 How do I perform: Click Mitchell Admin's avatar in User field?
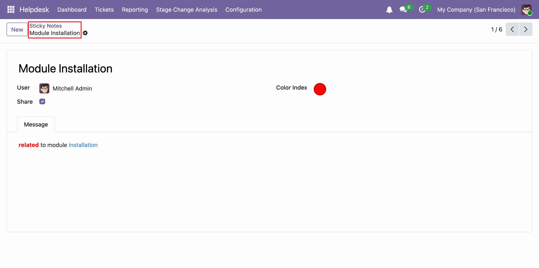(44, 88)
